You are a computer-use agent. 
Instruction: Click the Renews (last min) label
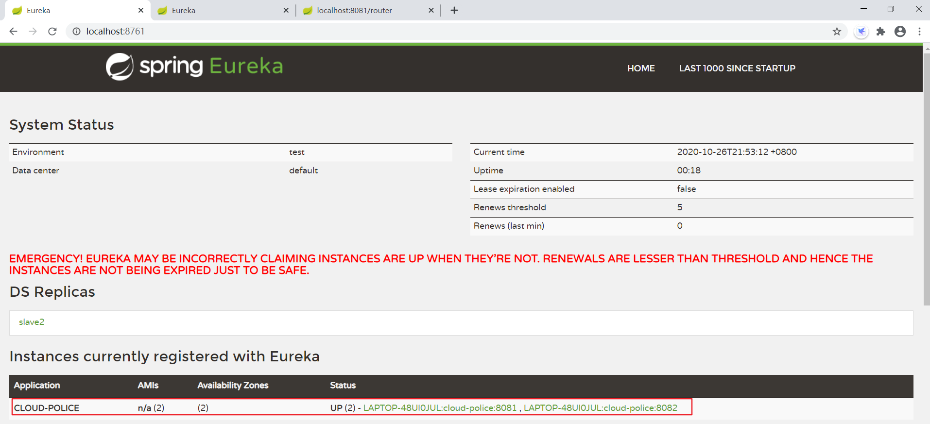click(509, 226)
